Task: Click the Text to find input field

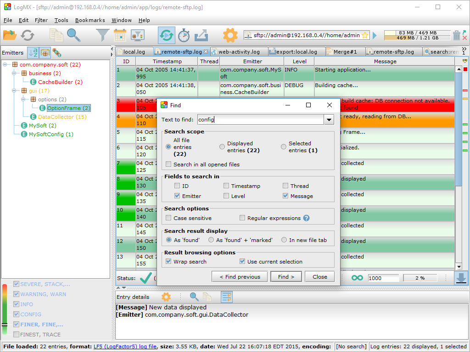Action: click(261, 120)
